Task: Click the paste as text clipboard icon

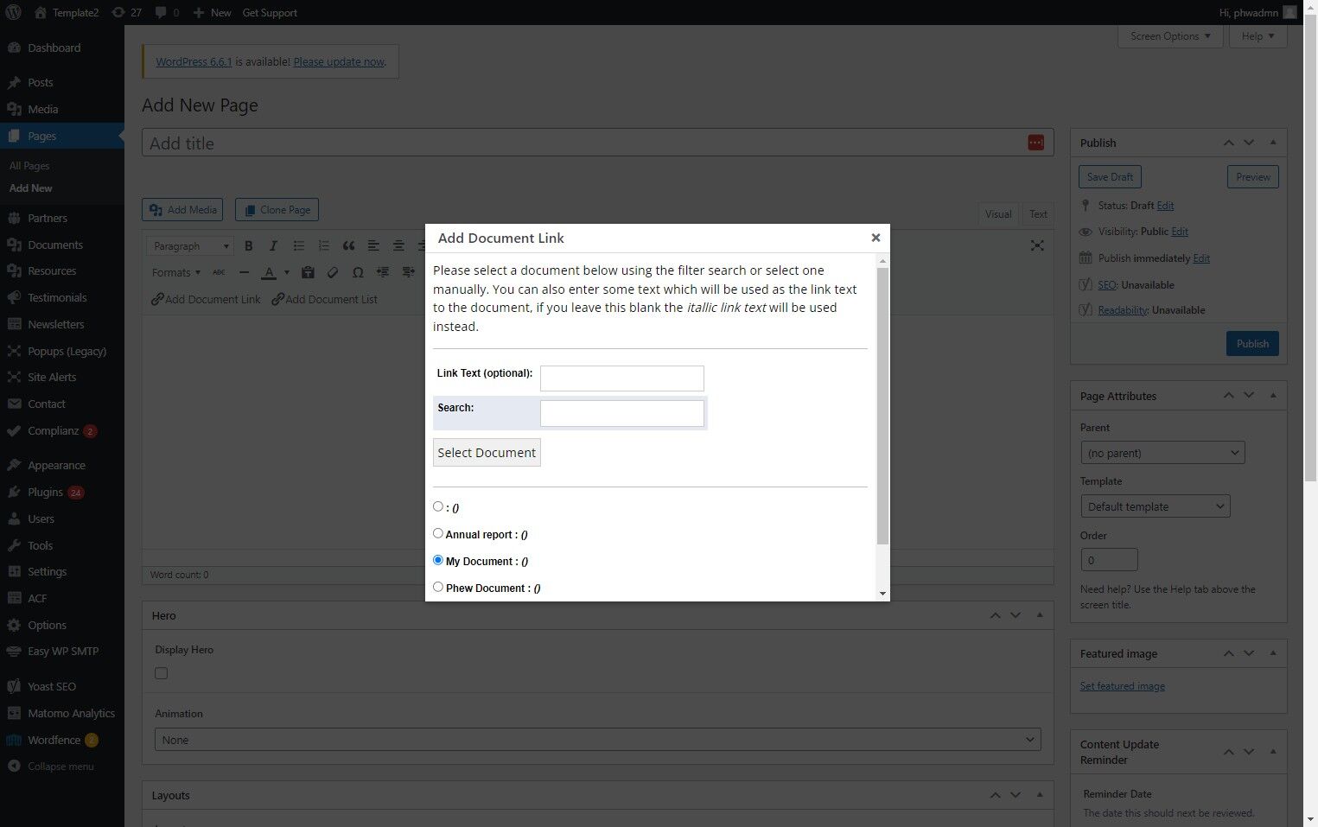Action: [308, 272]
